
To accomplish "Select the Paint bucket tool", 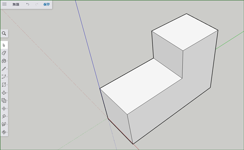I will click(4, 61).
